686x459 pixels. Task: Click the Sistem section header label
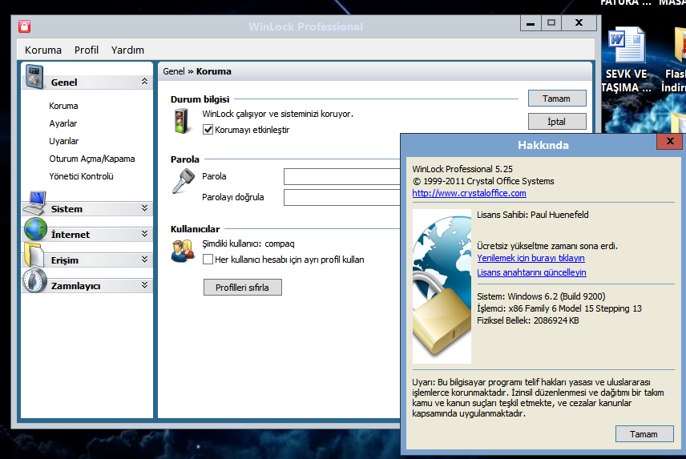pos(67,209)
